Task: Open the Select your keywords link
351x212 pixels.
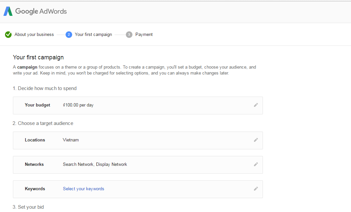Action: [83, 189]
